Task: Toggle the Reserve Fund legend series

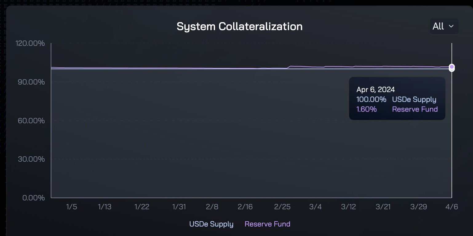Action: (x=267, y=224)
